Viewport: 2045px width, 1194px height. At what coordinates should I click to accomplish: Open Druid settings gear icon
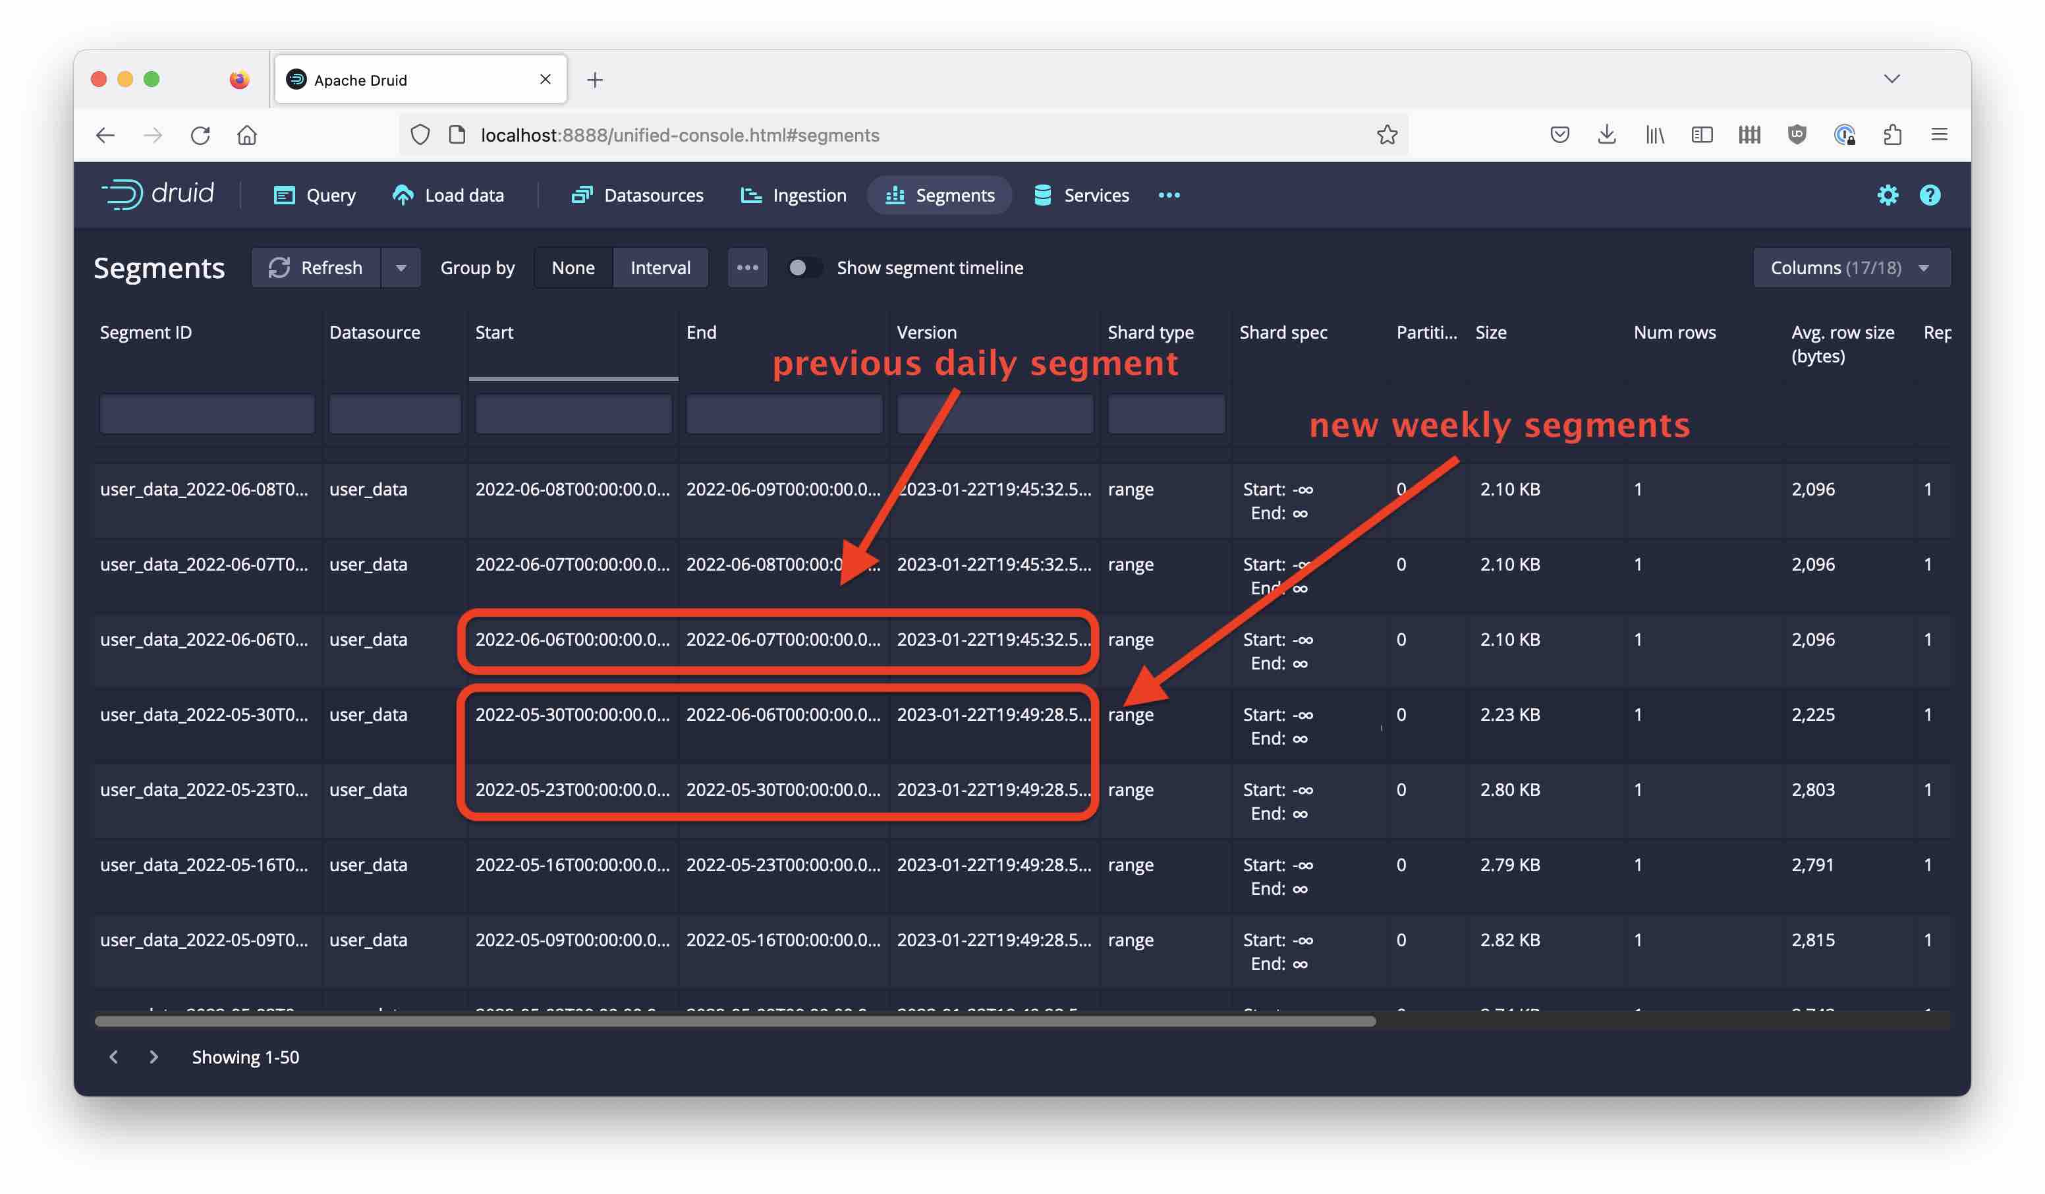pyautogui.click(x=1887, y=195)
